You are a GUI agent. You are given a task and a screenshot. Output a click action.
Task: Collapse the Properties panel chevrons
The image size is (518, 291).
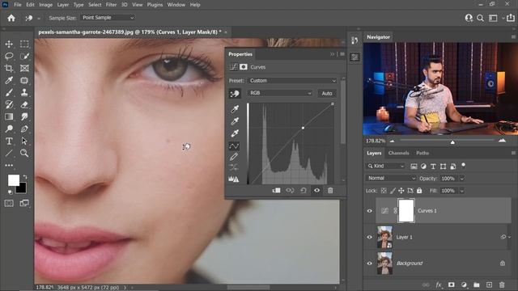coord(333,54)
